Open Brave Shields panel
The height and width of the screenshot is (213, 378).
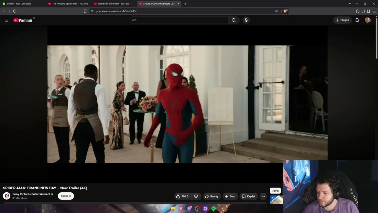pos(285,11)
